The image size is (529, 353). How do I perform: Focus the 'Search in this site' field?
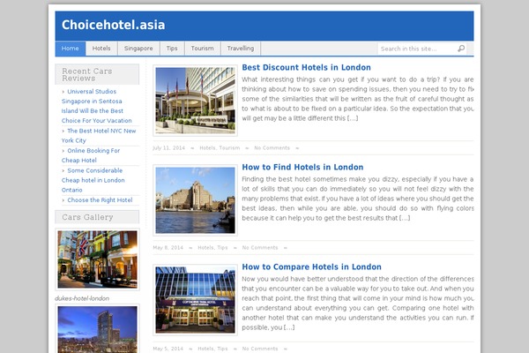(417, 49)
